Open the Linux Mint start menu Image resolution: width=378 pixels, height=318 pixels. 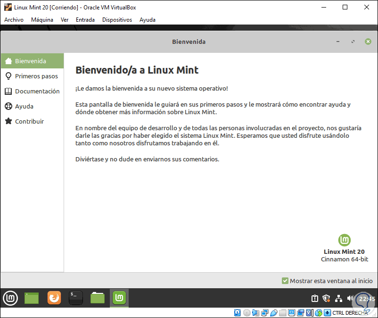point(10,298)
